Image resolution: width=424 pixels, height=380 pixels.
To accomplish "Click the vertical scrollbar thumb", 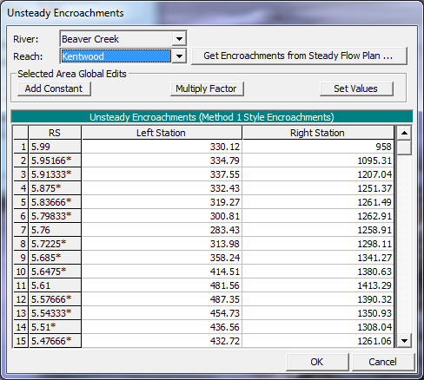I will tap(404, 147).
